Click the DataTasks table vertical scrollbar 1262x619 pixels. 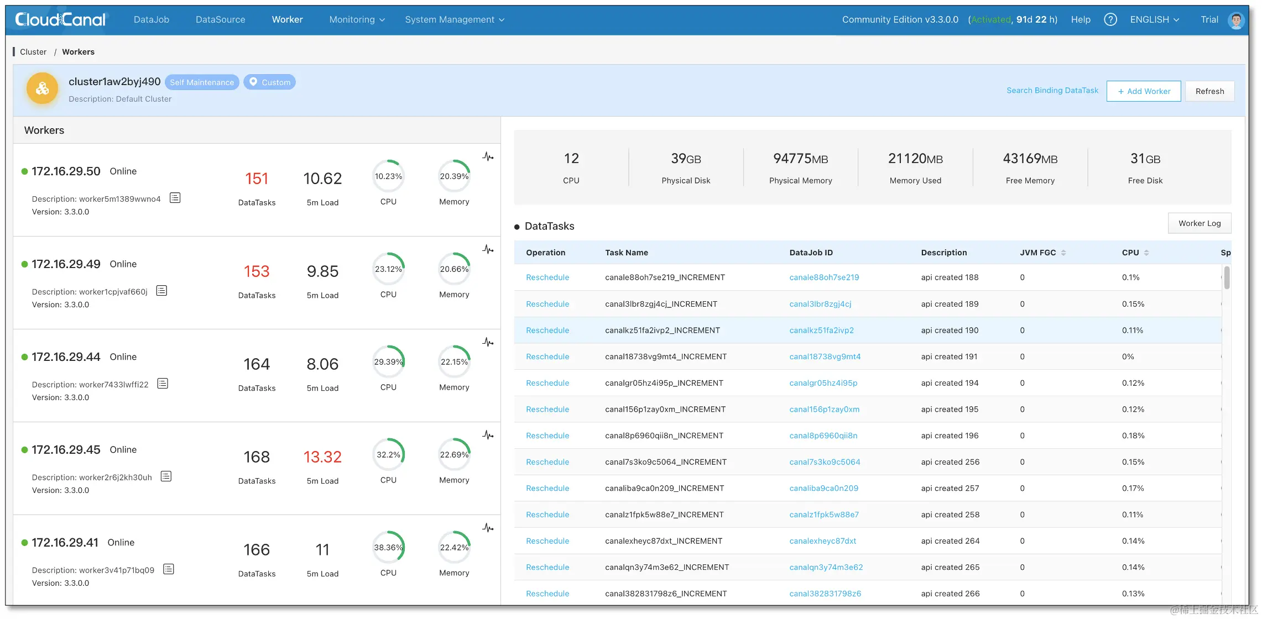click(x=1227, y=278)
